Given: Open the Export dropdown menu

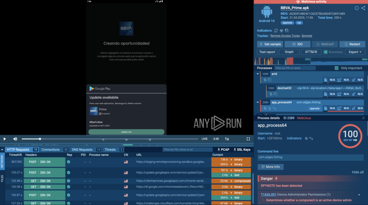Looking at the screenshot, I should coord(354,52).
